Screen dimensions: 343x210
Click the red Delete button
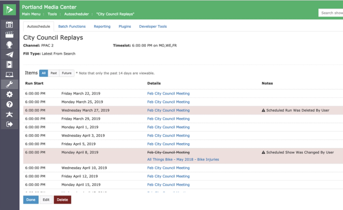(x=62, y=199)
